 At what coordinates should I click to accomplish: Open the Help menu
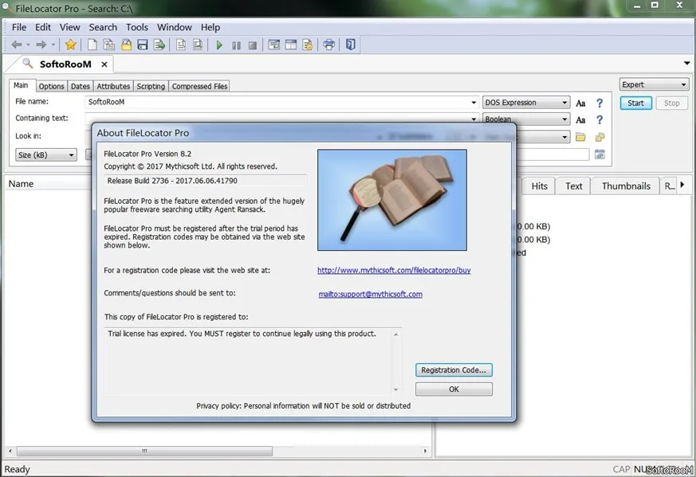210,28
